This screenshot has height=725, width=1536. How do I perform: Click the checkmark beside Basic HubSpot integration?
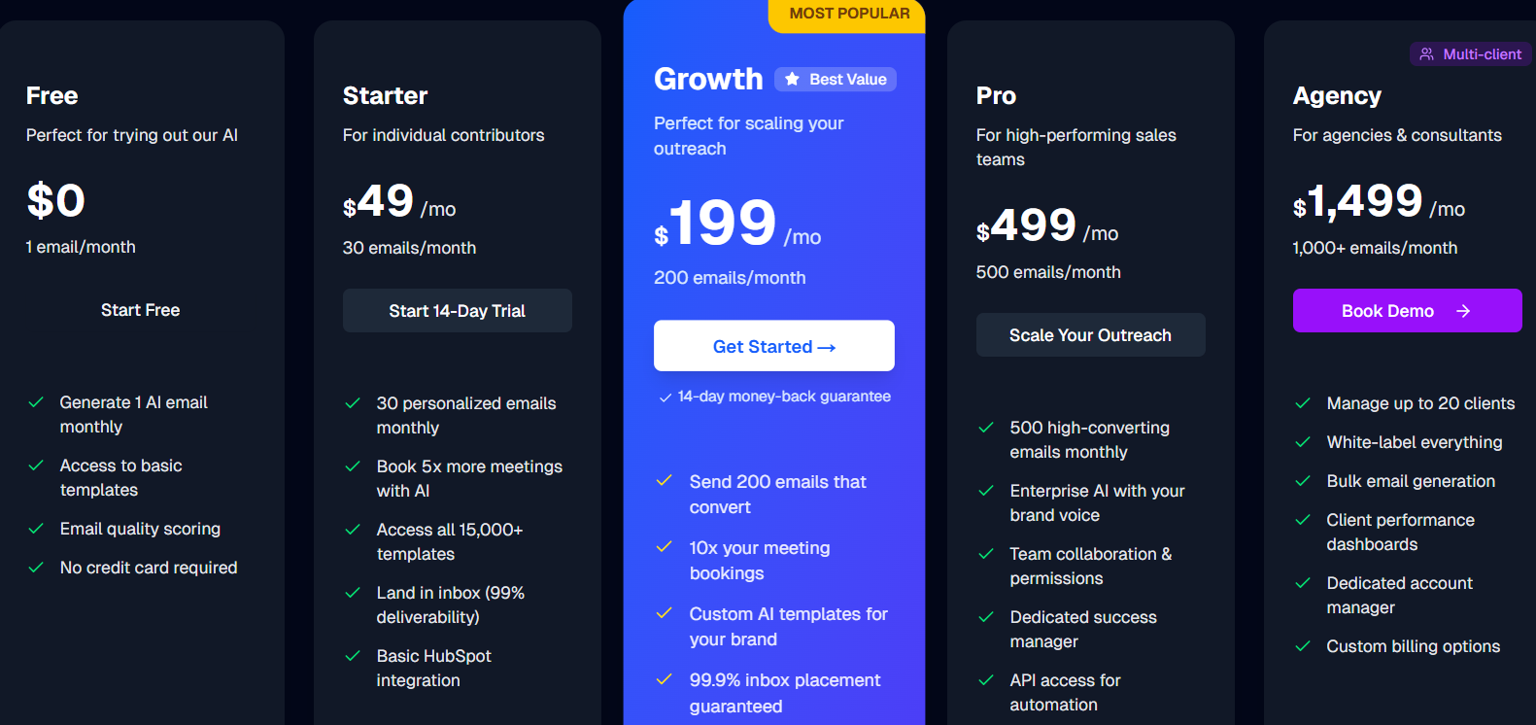(352, 656)
